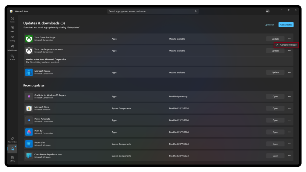Open Paint 3D
Image resolution: width=306 pixels, height=172 pixels.
275,132
